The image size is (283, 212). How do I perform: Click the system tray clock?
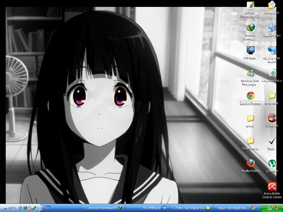[x=10, y=208]
